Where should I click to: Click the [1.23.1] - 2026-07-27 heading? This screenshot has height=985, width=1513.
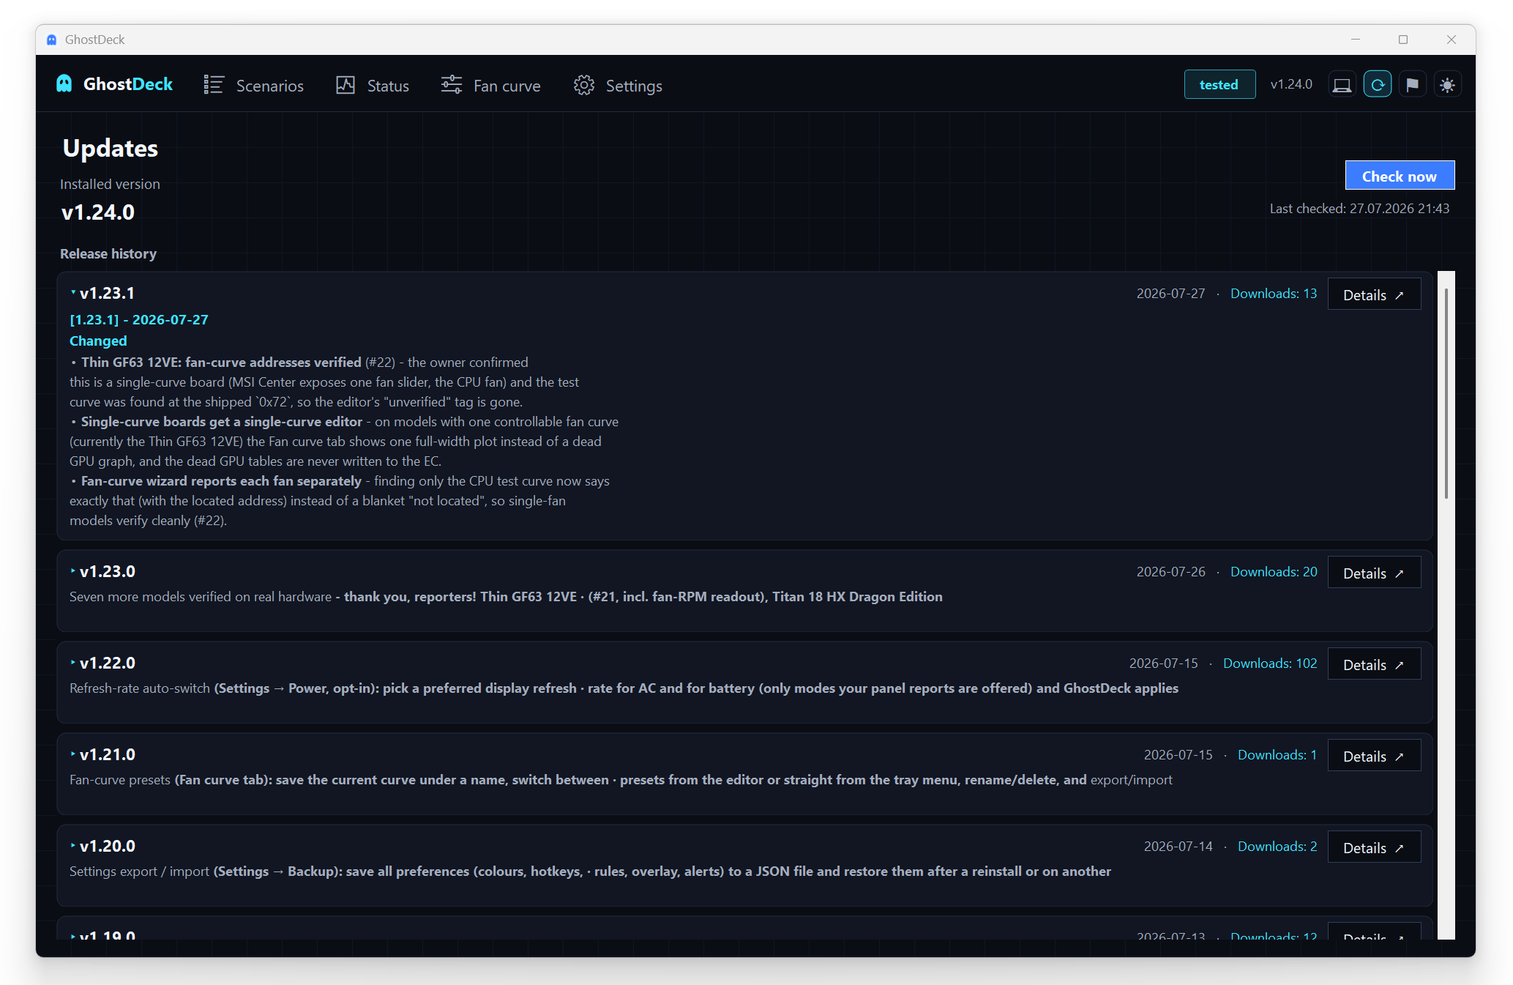tap(139, 320)
